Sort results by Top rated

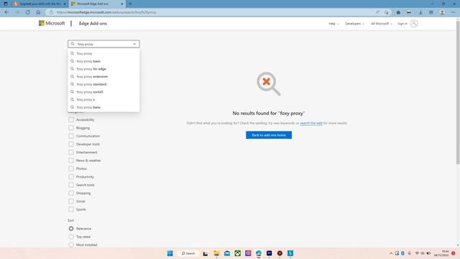coord(71,237)
